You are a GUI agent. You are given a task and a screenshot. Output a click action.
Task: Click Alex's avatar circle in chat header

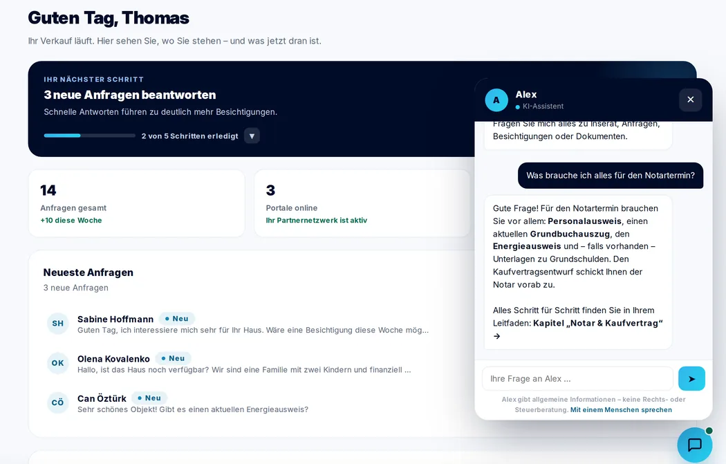(496, 100)
